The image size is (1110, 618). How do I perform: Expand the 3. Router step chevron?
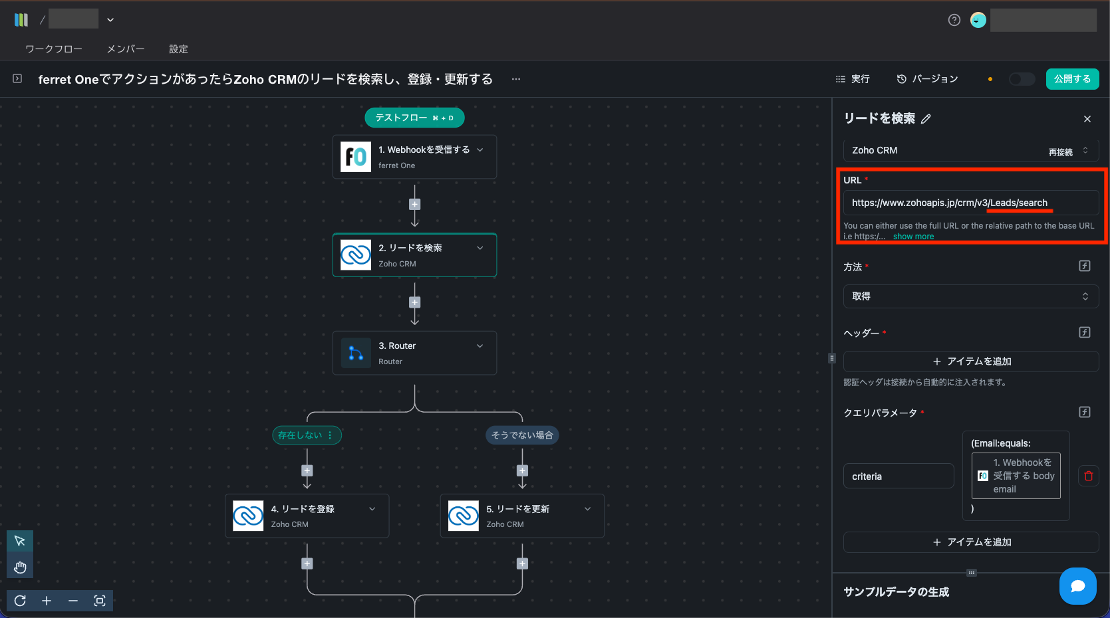(480, 346)
